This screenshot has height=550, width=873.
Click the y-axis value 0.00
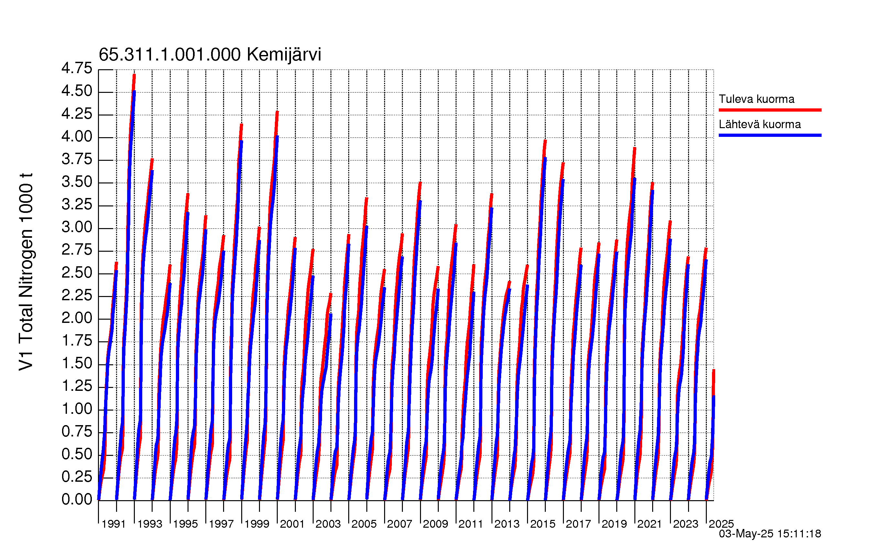tap(77, 500)
